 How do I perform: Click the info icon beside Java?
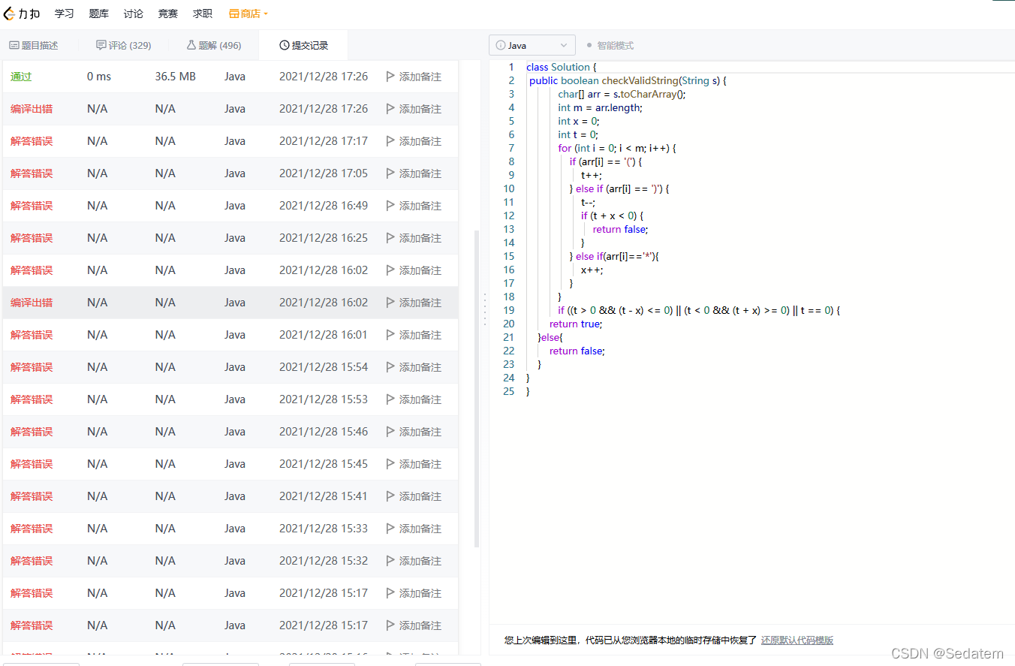coord(501,45)
